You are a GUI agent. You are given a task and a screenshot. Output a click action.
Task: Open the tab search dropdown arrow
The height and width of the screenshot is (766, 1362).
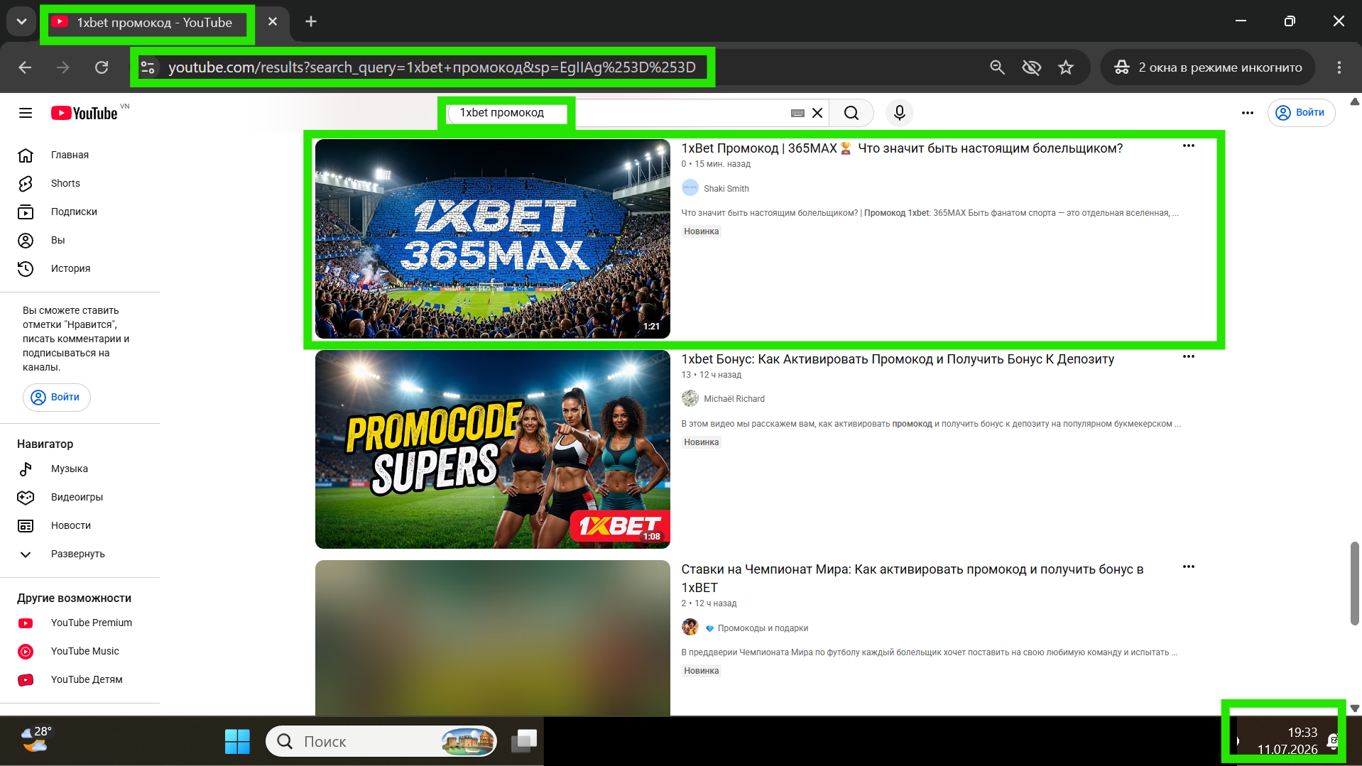point(21,21)
